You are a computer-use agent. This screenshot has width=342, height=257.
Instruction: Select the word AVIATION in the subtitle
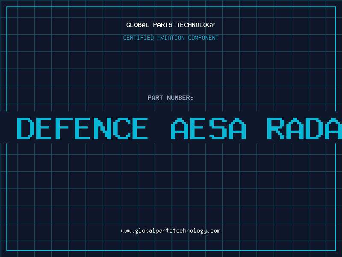pos(171,38)
